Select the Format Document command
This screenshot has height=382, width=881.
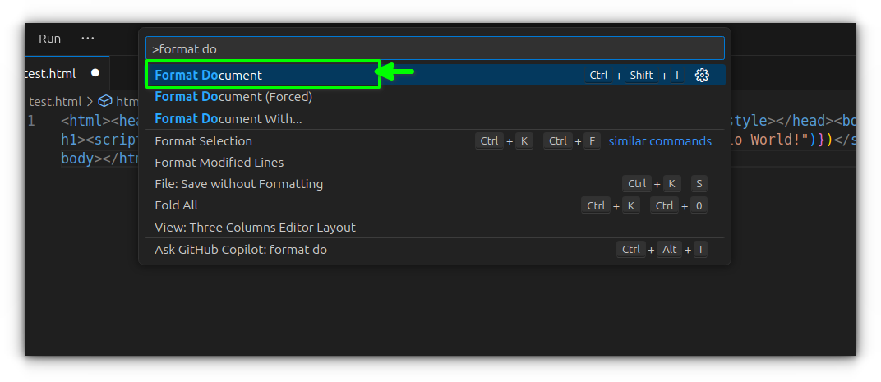click(x=209, y=76)
